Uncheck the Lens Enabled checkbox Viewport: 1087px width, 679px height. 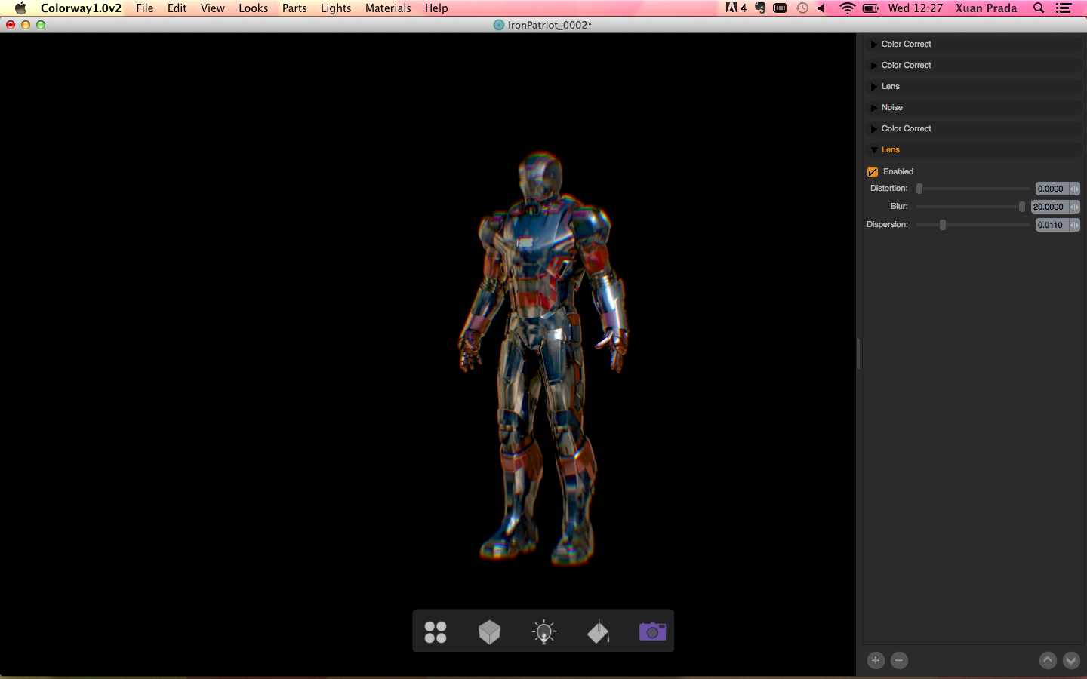pyautogui.click(x=873, y=172)
